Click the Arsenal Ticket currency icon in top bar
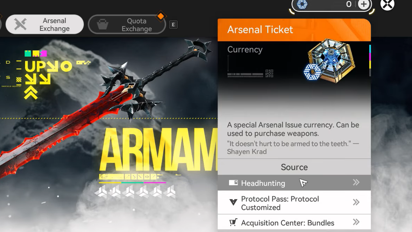 click(302, 4)
